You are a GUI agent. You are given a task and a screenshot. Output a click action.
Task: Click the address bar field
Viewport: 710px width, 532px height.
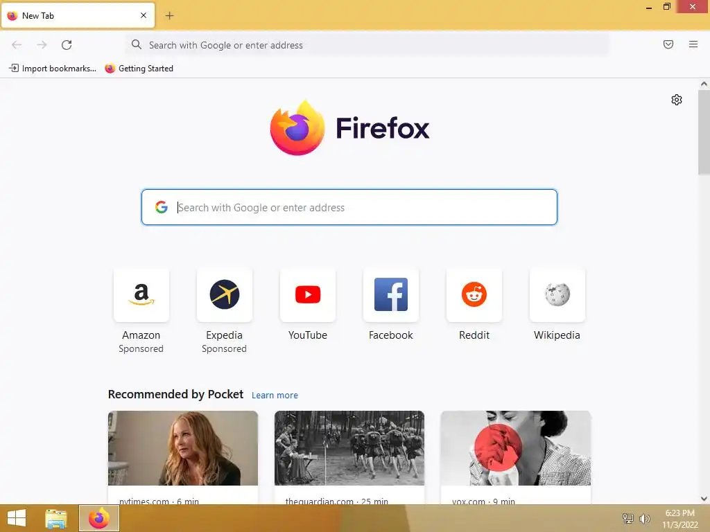(x=367, y=45)
